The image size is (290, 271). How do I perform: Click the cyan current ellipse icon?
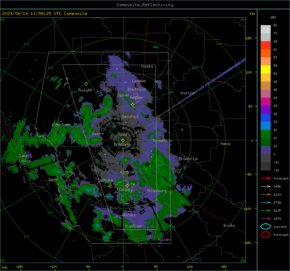point(266,227)
